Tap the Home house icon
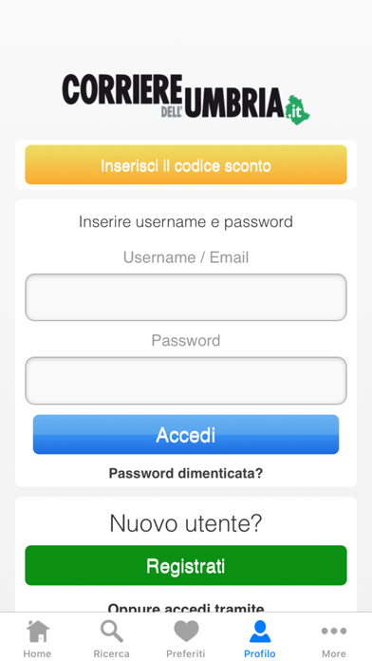 tap(38, 631)
